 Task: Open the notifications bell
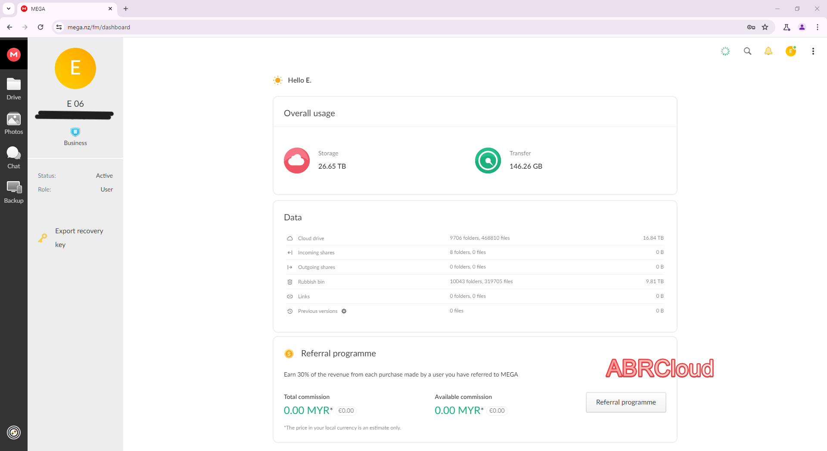tap(768, 51)
